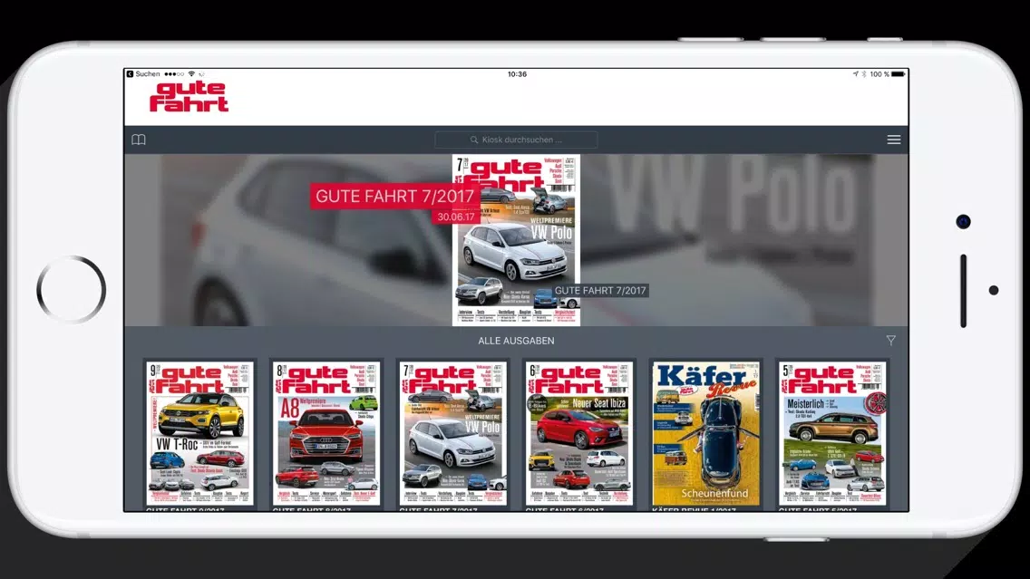Viewport: 1030px width, 579px height.
Task: Open the Audi A8 issue 8 cover
Action: (326, 433)
